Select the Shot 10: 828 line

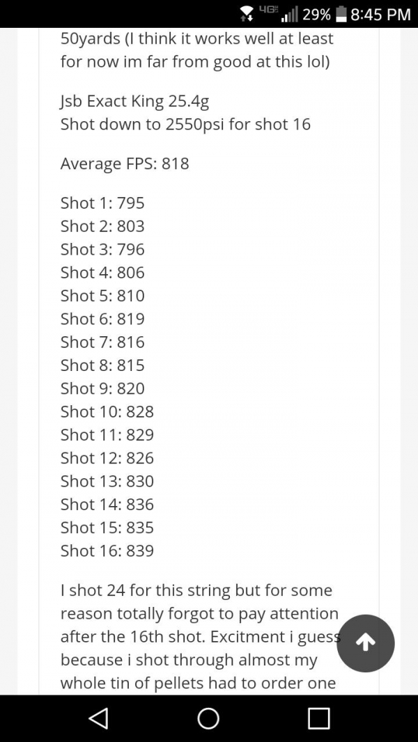tap(107, 411)
